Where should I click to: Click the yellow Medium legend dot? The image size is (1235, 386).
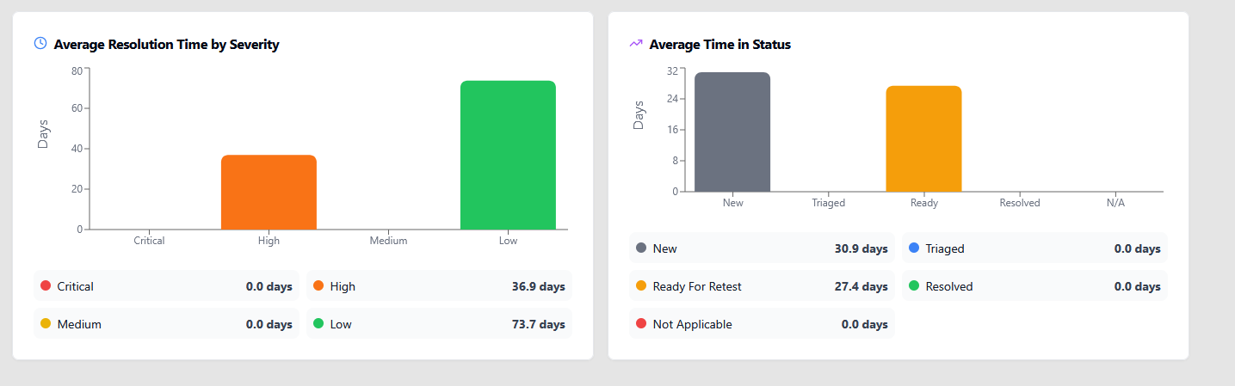pyautogui.click(x=46, y=323)
